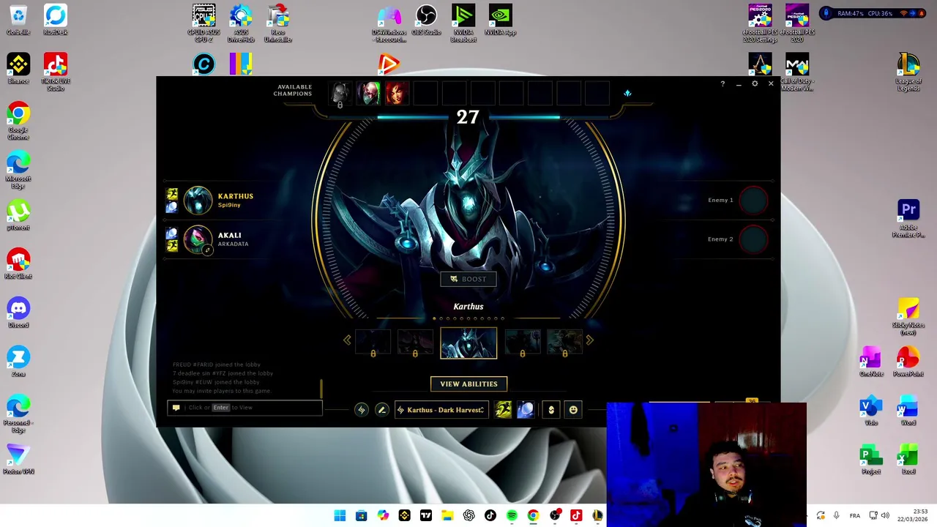The width and height of the screenshot is (937, 527).
Task: Open Binance from the taskbar
Action: click(x=404, y=516)
